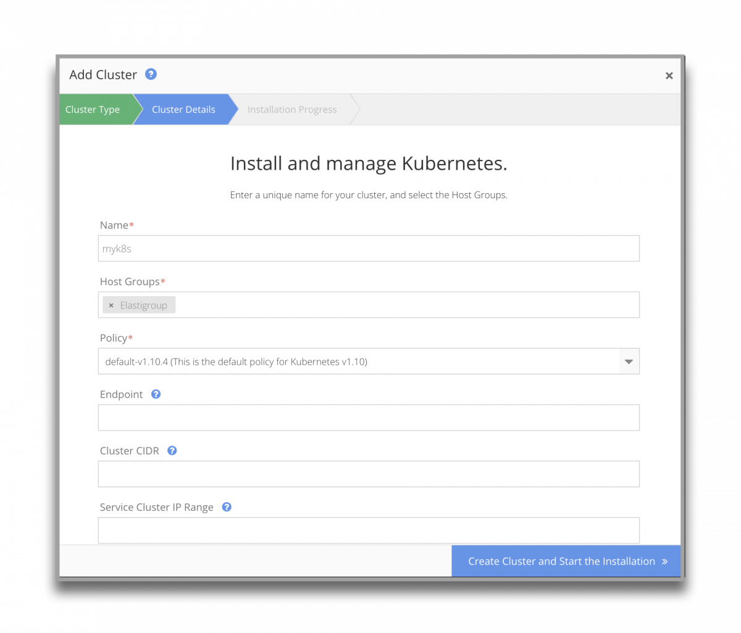
Task: Open the Host Groups selector
Action: (x=371, y=304)
